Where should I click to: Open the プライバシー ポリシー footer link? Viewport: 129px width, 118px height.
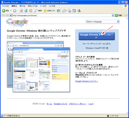coord(78,104)
